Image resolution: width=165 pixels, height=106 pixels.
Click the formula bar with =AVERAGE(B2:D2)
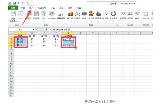[x=100, y=30]
